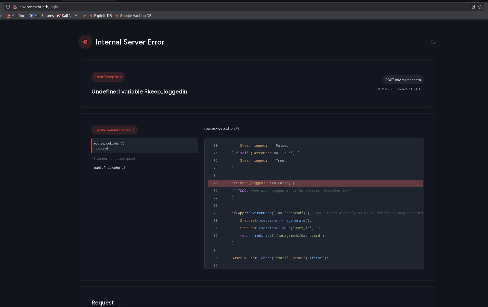Bookmark this page with the star icon

(x=480, y=7)
